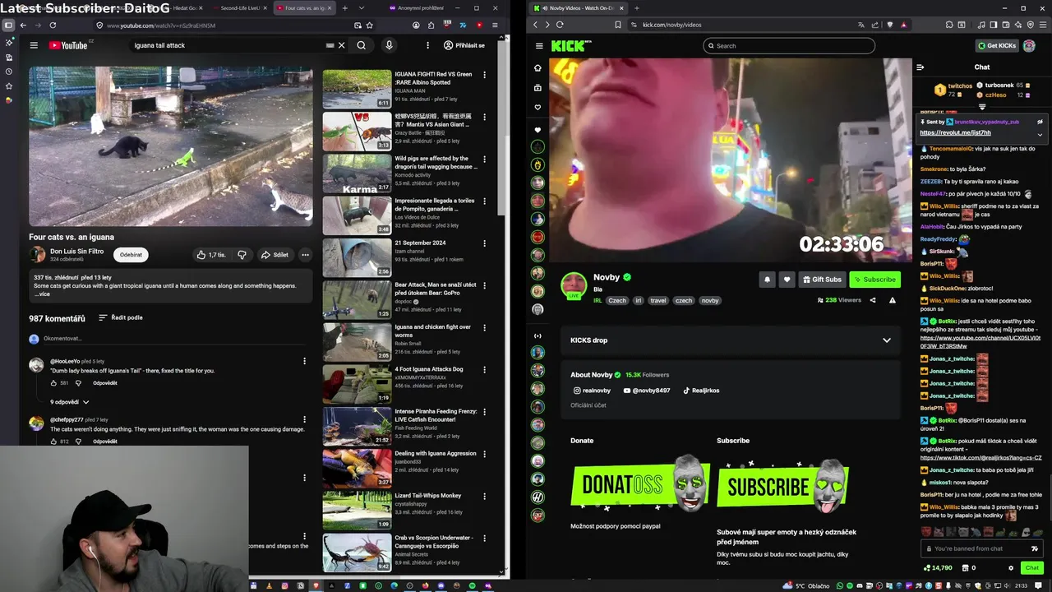1052x592 pixels.
Task: Subscribe with Odebírat button
Action: 131,255
